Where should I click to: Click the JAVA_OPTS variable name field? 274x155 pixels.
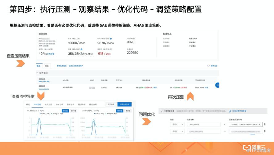(x=204, y=124)
